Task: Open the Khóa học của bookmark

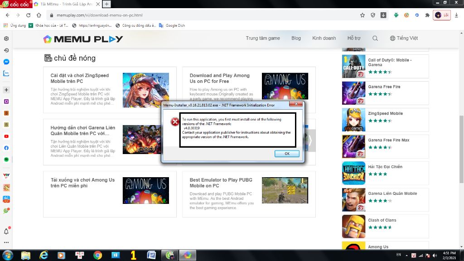Action: pos(48,25)
